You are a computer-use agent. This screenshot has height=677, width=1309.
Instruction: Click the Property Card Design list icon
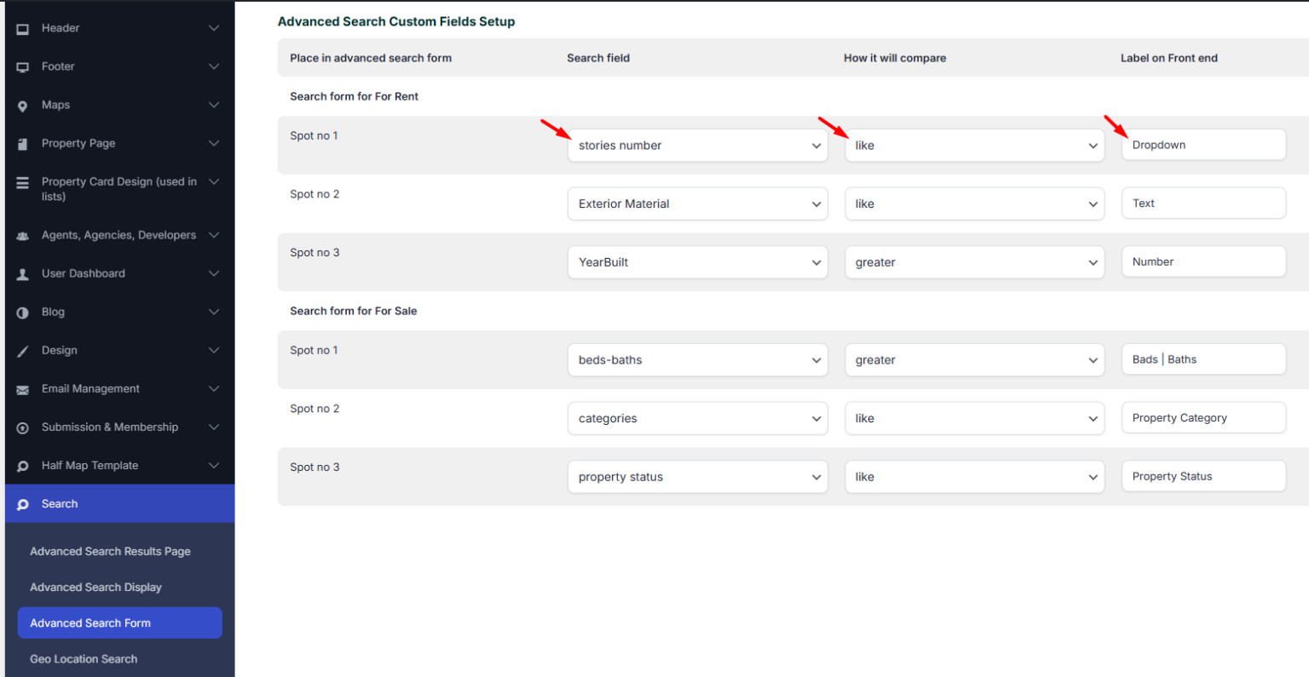(x=23, y=182)
